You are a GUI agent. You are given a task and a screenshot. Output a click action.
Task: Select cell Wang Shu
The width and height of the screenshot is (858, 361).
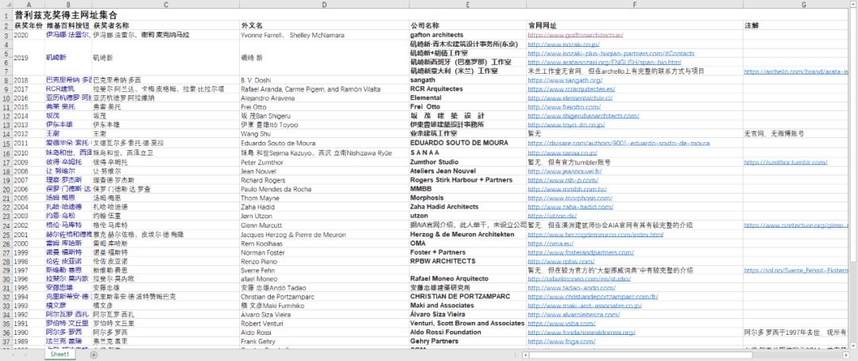pyautogui.click(x=255, y=133)
